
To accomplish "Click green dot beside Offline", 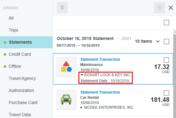I will tap(5, 67).
